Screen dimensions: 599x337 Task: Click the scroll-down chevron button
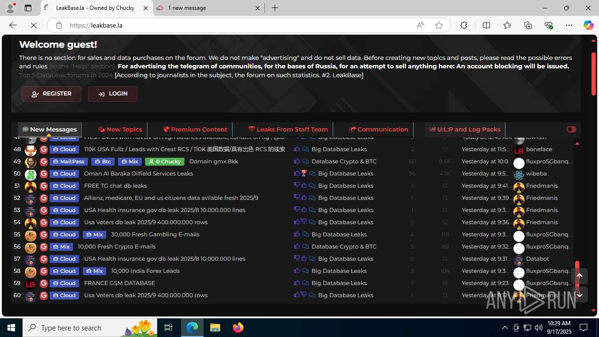click(x=579, y=295)
